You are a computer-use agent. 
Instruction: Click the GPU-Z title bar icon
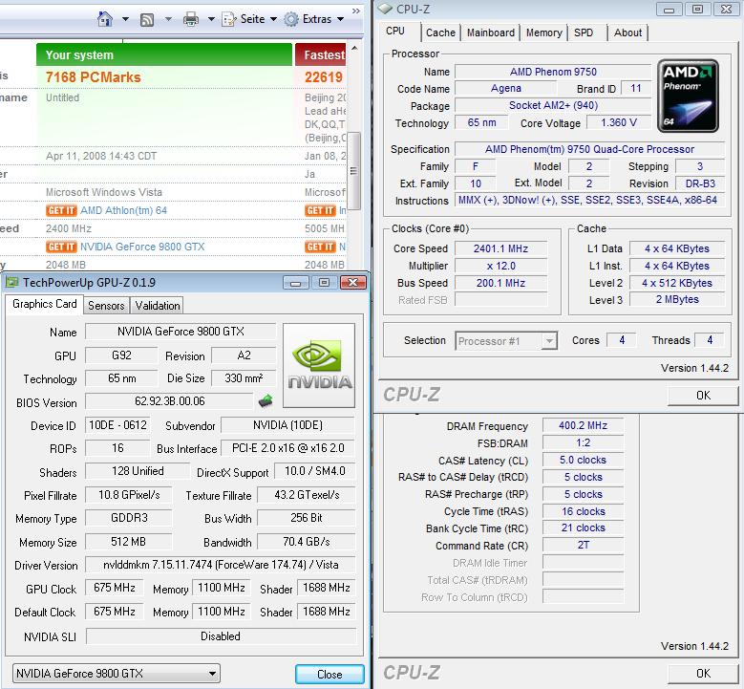pos(11,283)
